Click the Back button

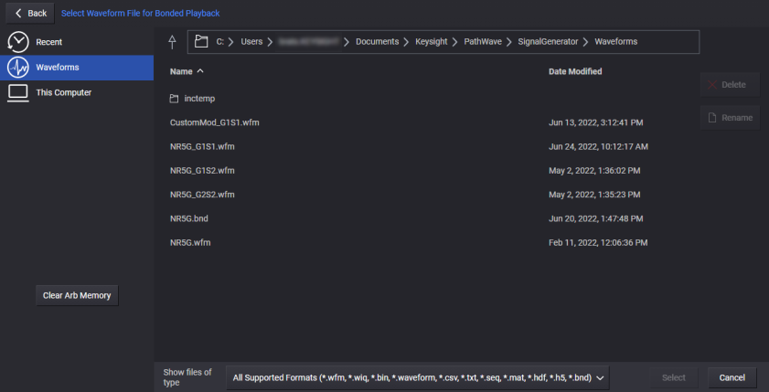coord(30,13)
